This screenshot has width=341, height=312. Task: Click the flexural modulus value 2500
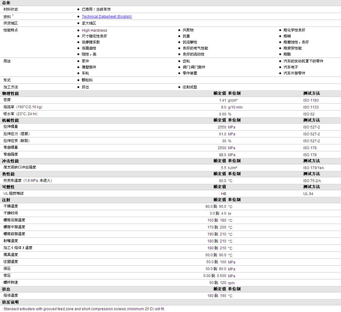222,148
